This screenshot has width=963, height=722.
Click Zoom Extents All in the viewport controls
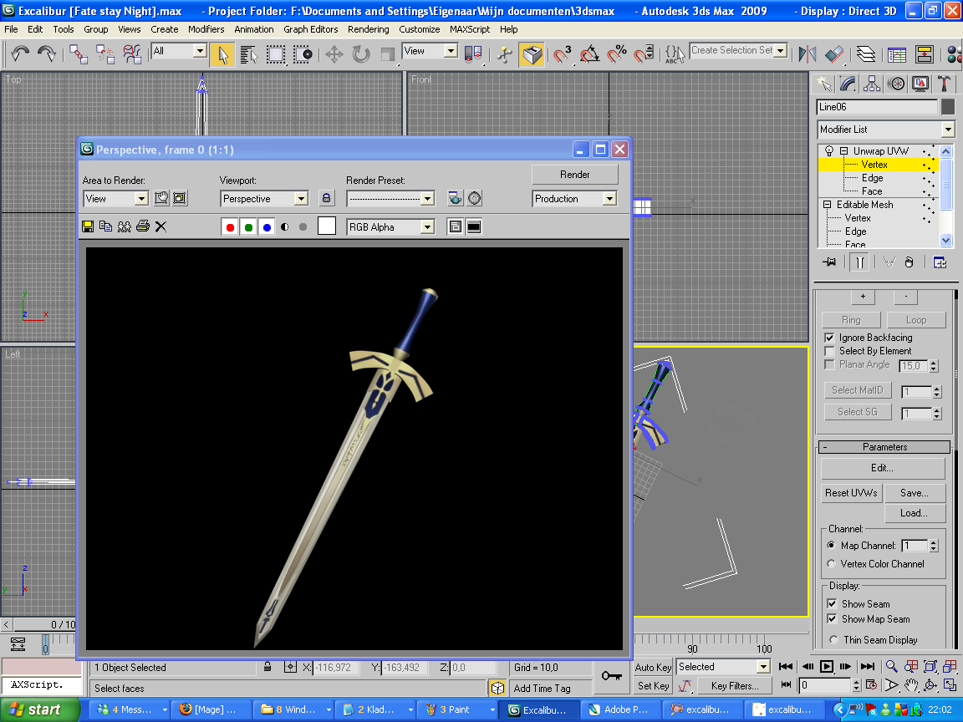coord(950,666)
